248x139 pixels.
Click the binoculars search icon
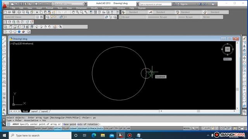tap(174, 4)
